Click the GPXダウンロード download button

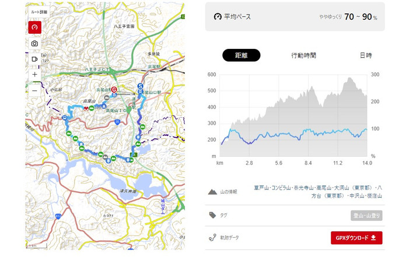(356, 238)
